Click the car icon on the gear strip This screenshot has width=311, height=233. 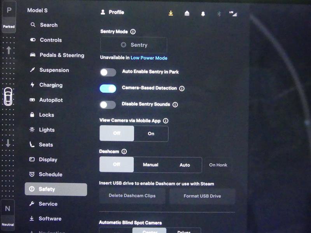click(x=8, y=96)
